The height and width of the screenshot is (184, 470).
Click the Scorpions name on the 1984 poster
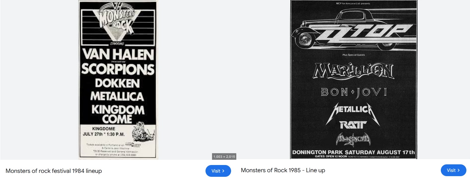tap(118, 69)
